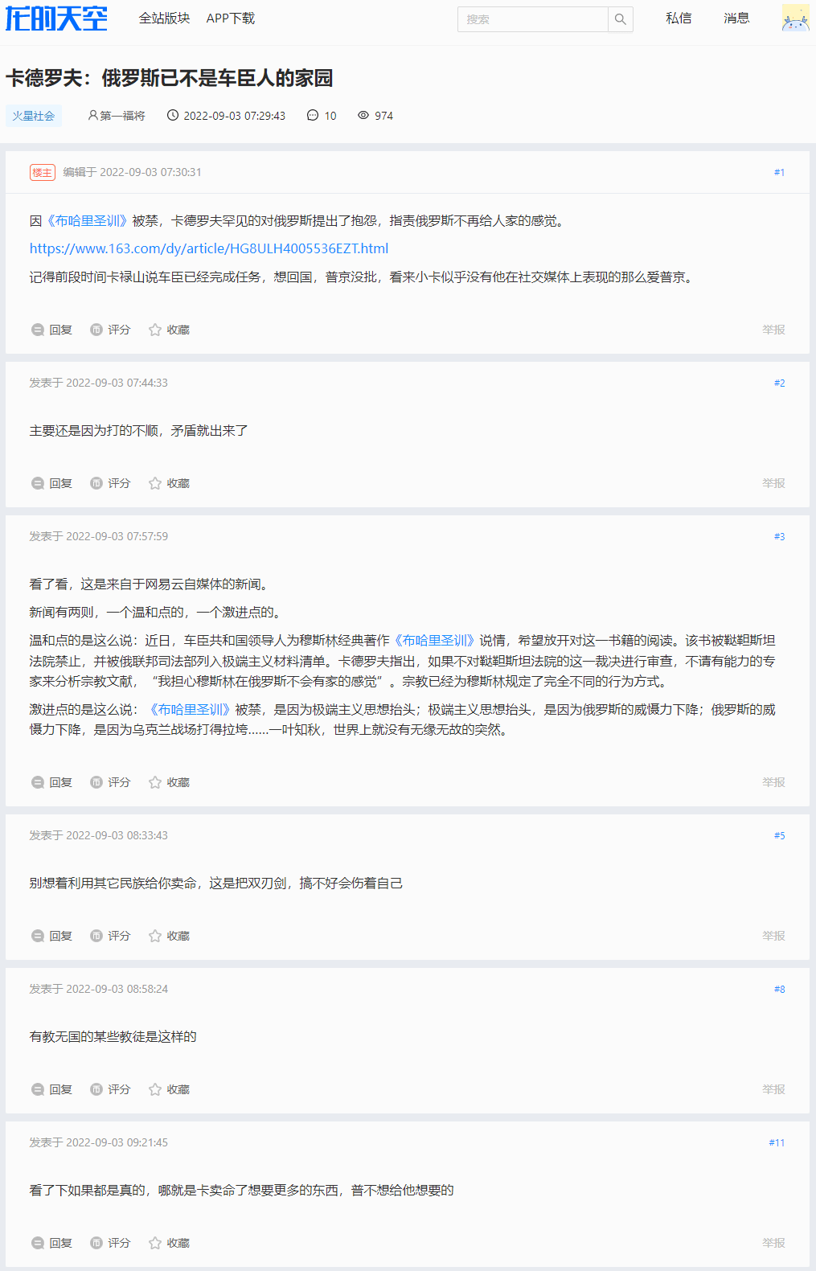Report post #3 via 举报
Screen dimensions: 816x1271
[x=773, y=782]
